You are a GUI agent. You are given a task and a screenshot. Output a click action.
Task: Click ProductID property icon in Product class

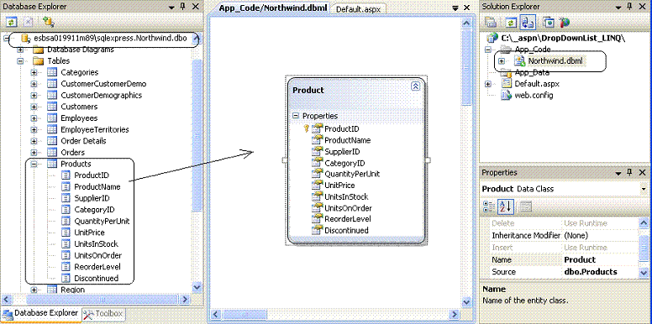pos(318,128)
